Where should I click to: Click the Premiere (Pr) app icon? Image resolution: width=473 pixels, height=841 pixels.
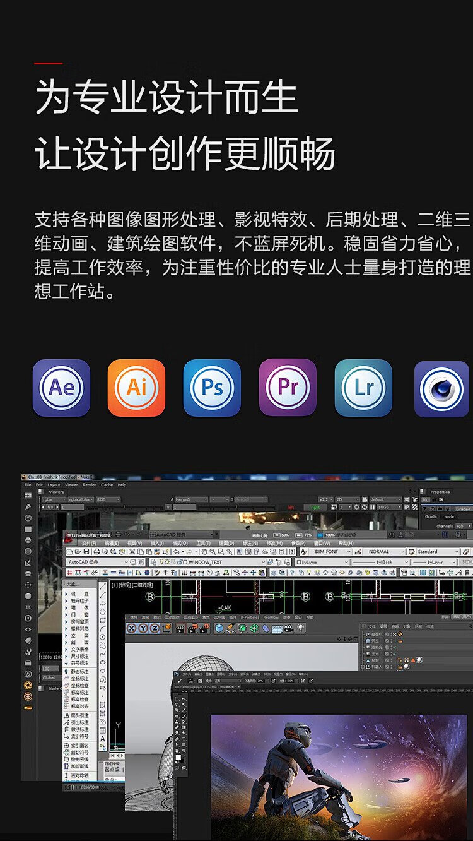[x=288, y=388]
